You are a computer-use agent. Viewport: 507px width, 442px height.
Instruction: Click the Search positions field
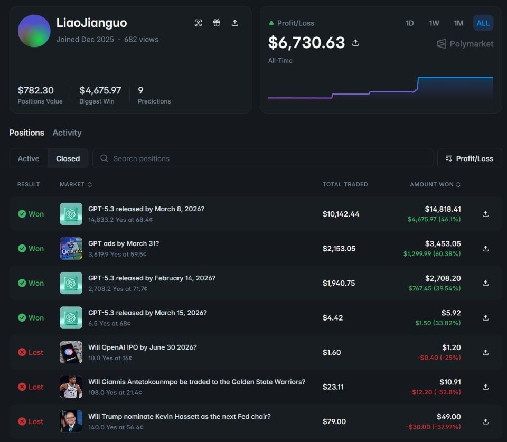click(262, 158)
